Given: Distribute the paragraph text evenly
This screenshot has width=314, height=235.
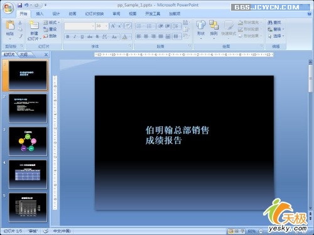Looking at the screenshot, I should [x=168, y=36].
